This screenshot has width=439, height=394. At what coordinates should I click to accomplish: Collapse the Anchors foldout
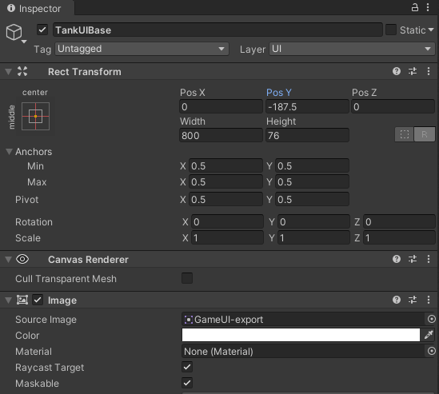pyautogui.click(x=10, y=152)
